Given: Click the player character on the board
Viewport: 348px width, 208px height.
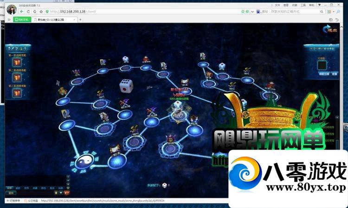Looking at the screenshot, I should click(x=179, y=111).
